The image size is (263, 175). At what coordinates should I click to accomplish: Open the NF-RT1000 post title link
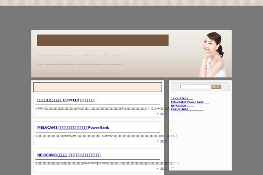pyautogui.click(x=69, y=155)
